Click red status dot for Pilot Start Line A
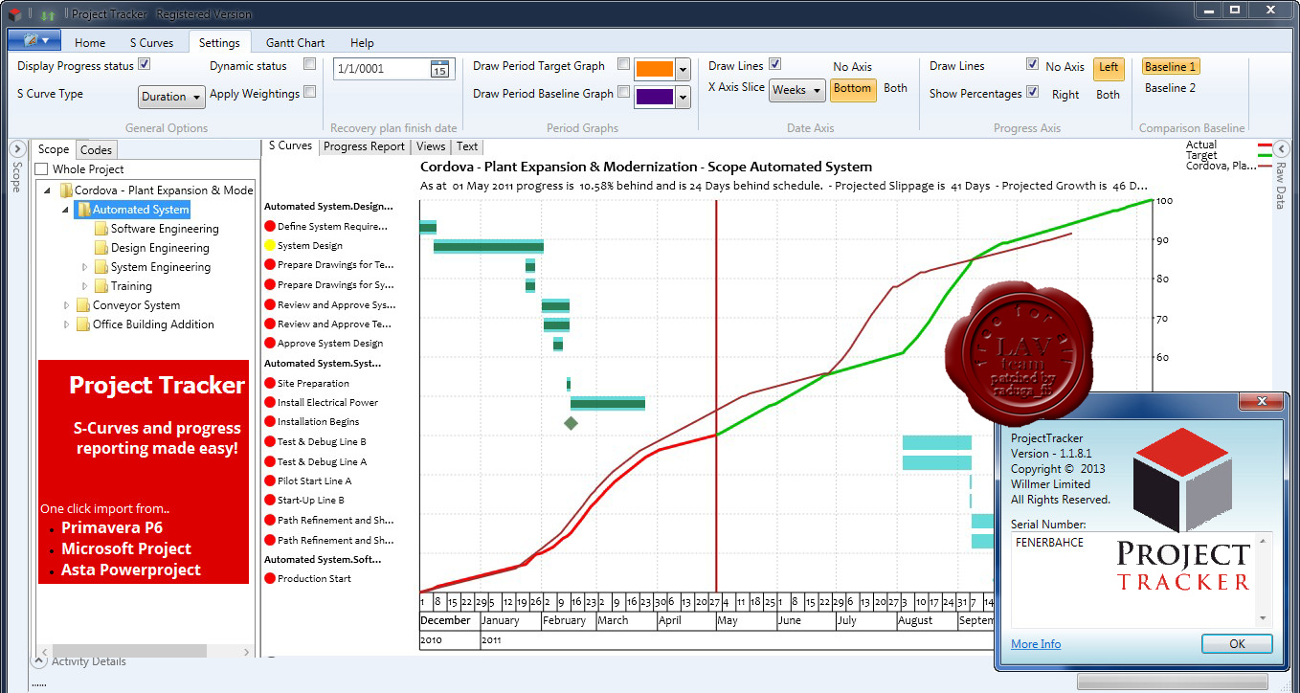1300x693 pixels. pyautogui.click(x=270, y=481)
